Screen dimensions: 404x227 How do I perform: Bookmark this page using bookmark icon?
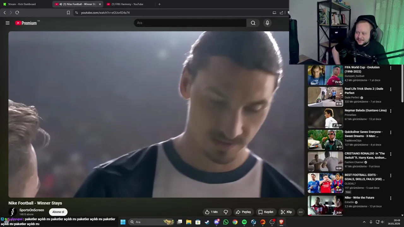point(68,13)
